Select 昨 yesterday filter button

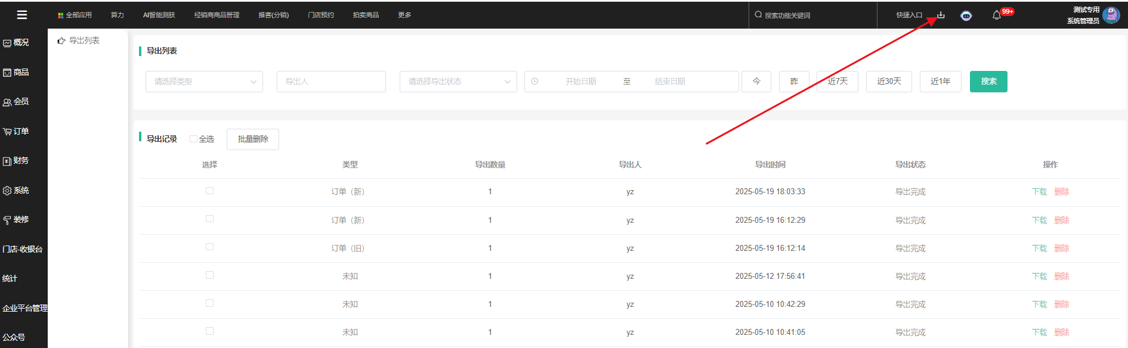[x=794, y=82]
